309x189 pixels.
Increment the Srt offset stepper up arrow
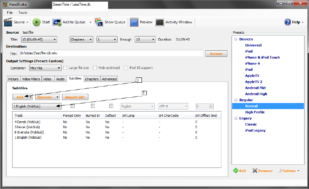211,105
